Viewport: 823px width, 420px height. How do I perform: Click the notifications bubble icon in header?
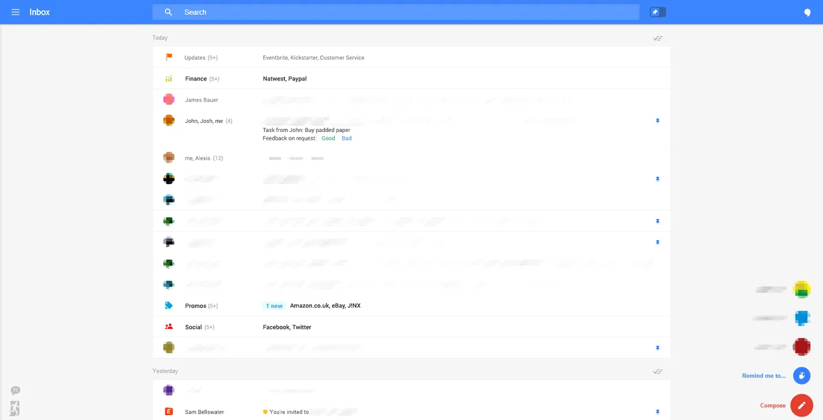[807, 13]
